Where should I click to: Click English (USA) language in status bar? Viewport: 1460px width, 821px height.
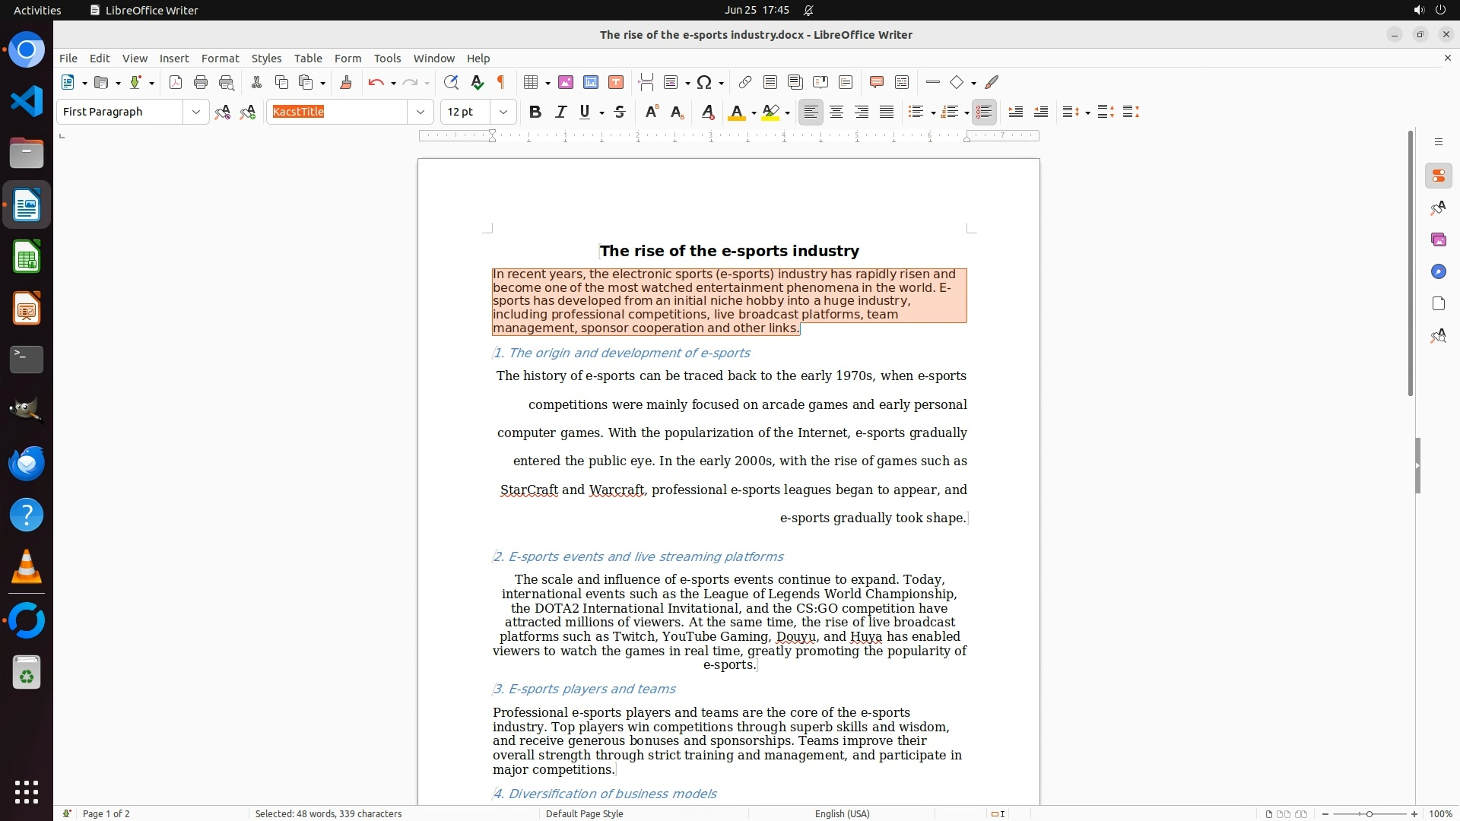pos(842,813)
